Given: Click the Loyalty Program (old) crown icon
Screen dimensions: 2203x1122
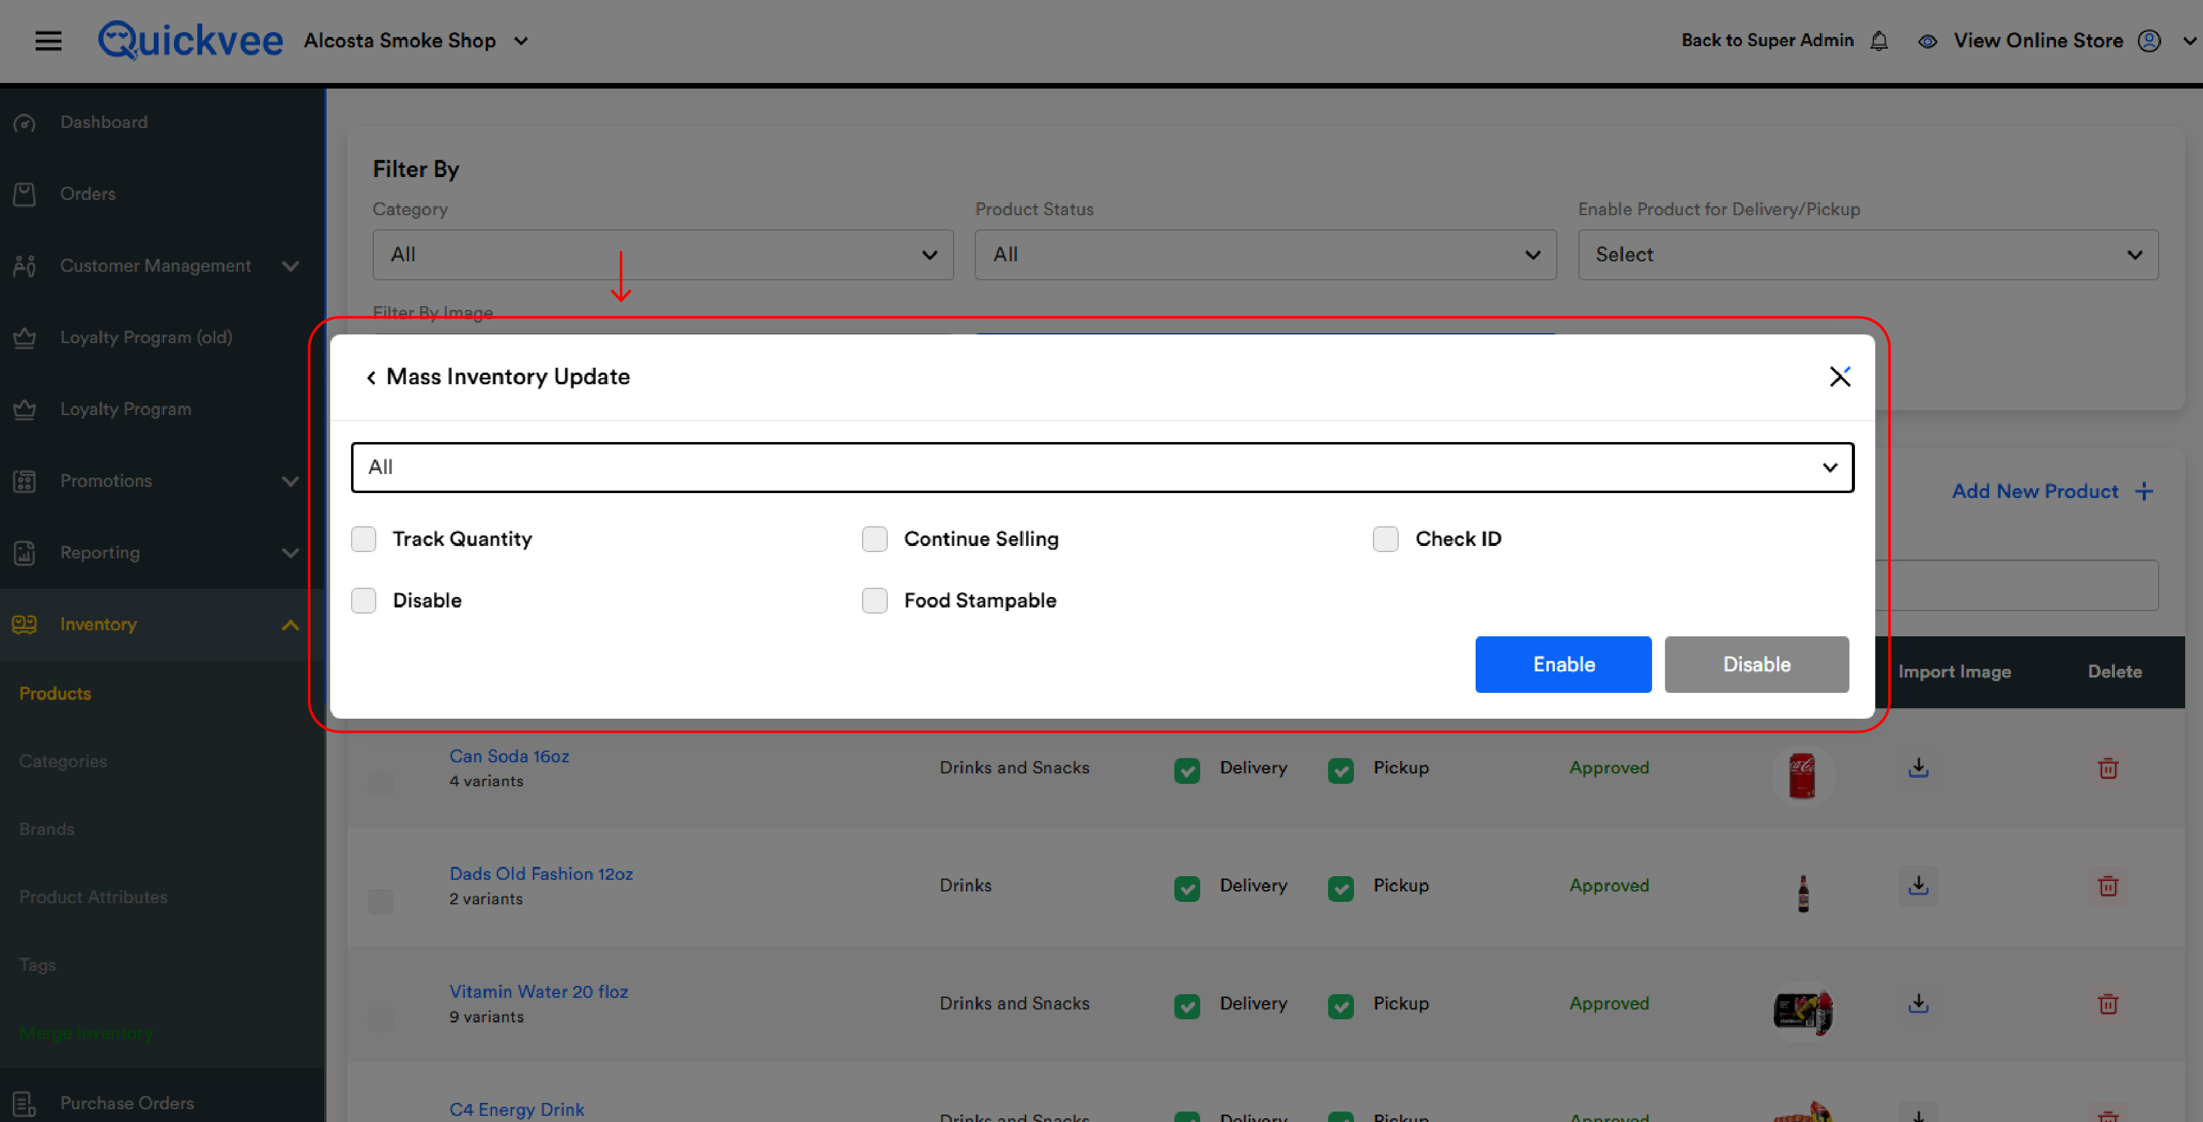Looking at the screenshot, I should pos(25,338).
